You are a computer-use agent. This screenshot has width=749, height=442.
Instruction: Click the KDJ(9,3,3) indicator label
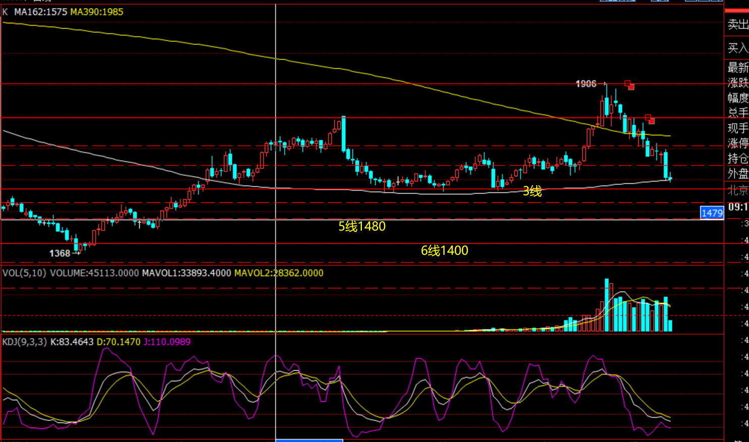[x=24, y=342]
